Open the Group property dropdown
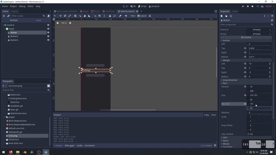The height and width of the screenshot is (155, 276). 259,34
